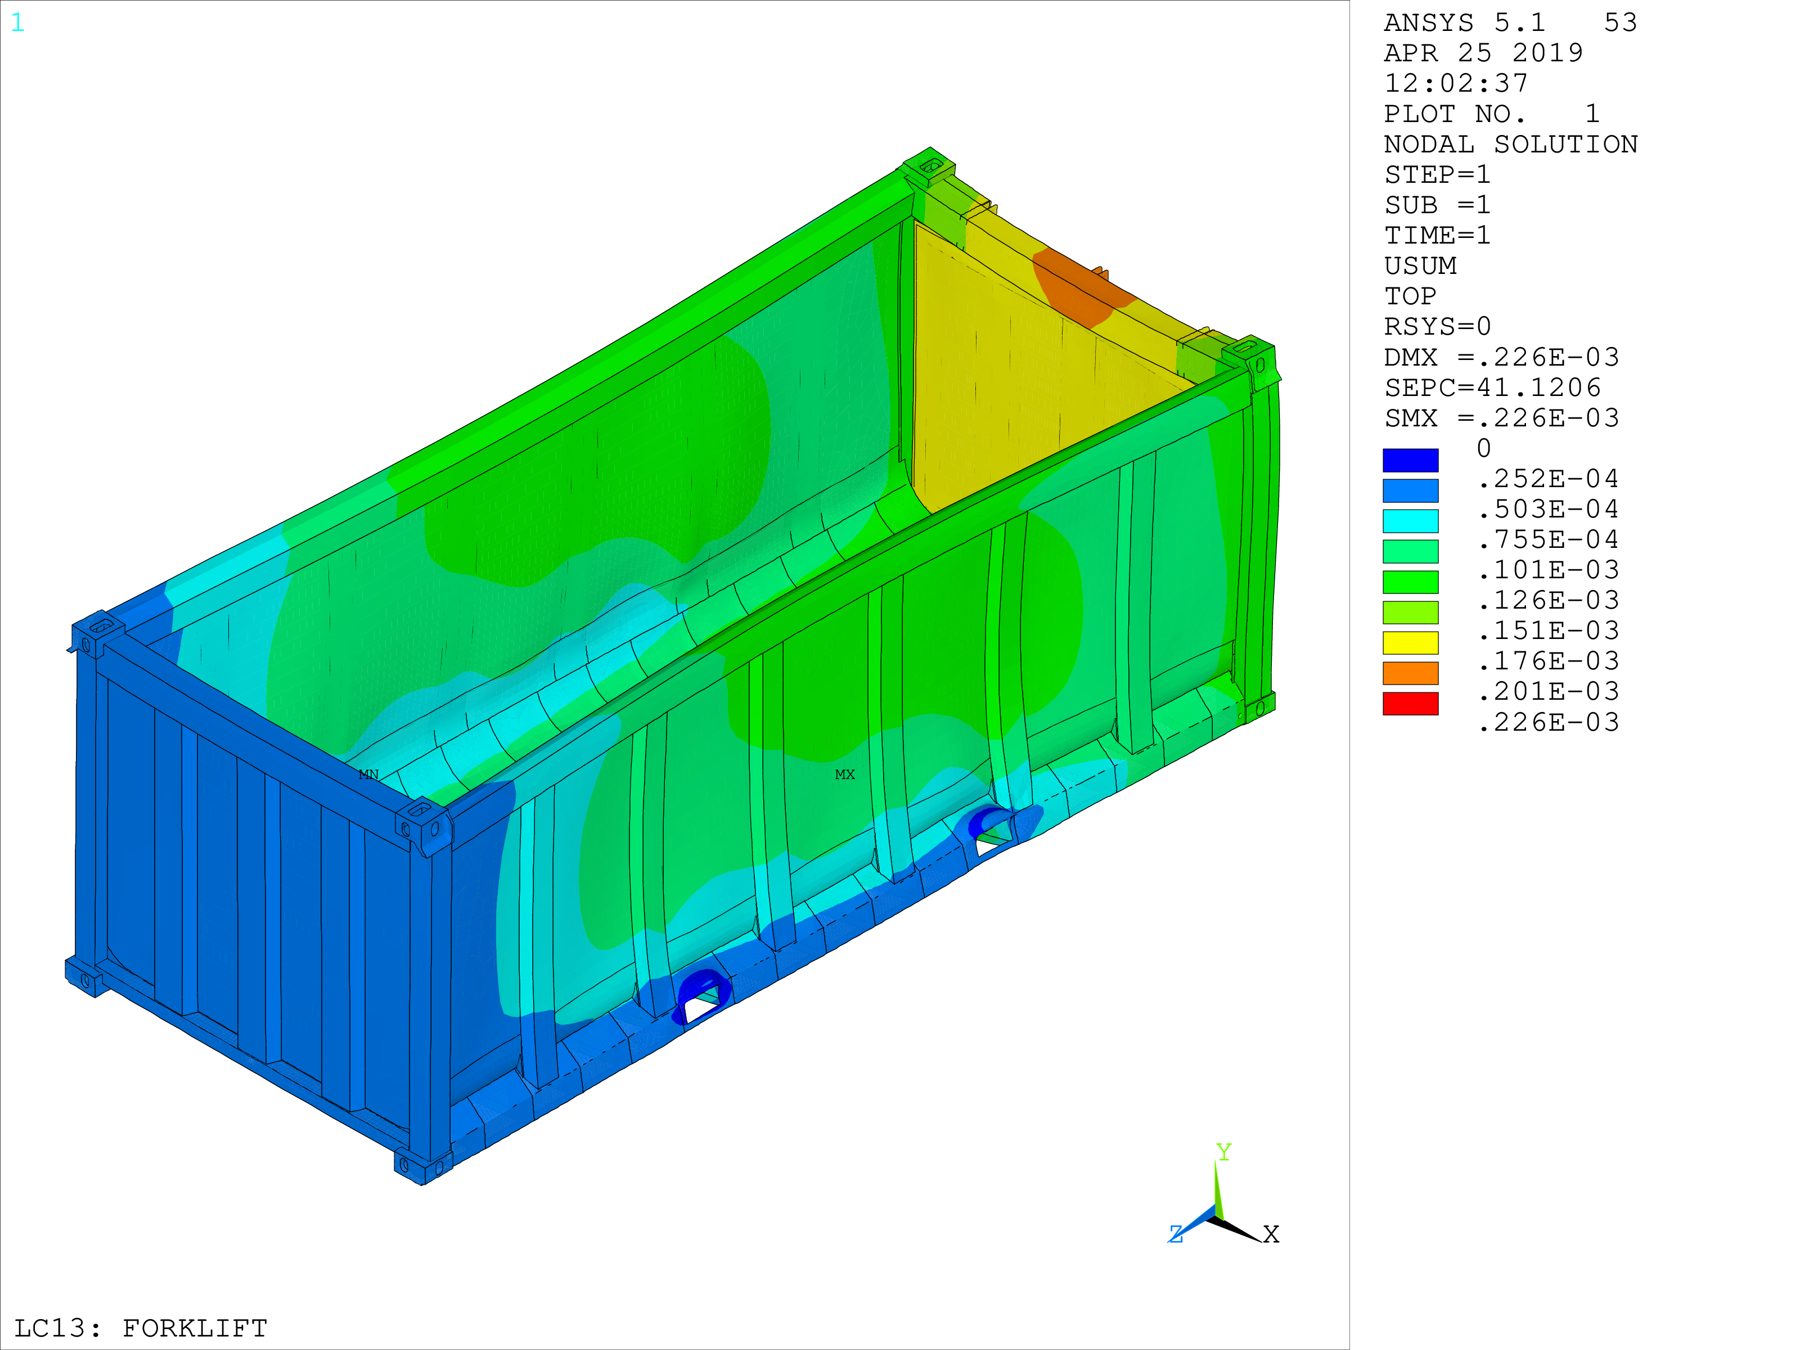This screenshot has height=1350, width=1800.
Task: Click the 'RSYS=0' text
Action: point(1438,326)
